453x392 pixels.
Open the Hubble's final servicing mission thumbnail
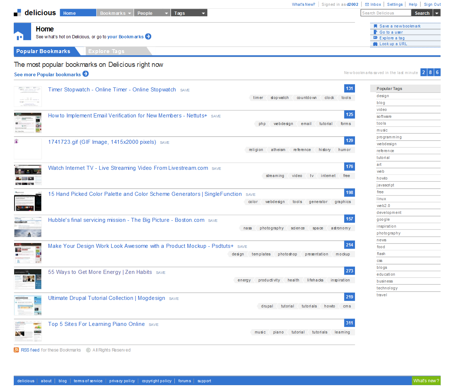point(28,227)
